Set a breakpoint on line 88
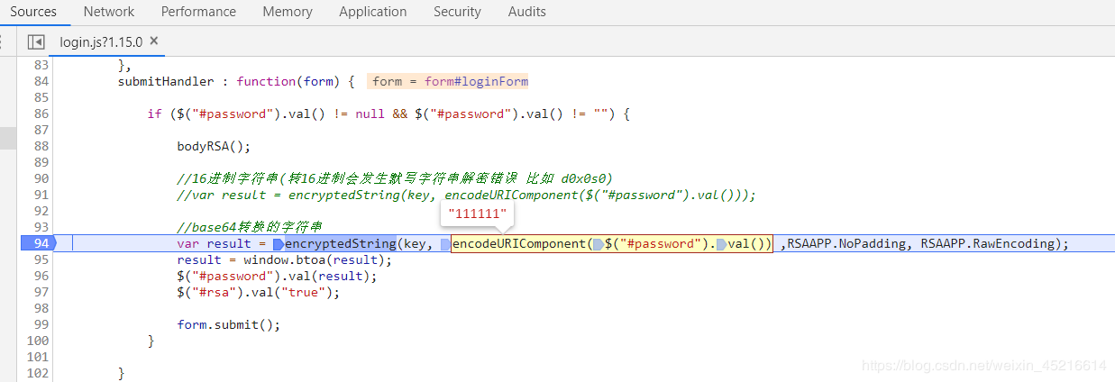Screen dimensions: 1115x382 pos(41,146)
